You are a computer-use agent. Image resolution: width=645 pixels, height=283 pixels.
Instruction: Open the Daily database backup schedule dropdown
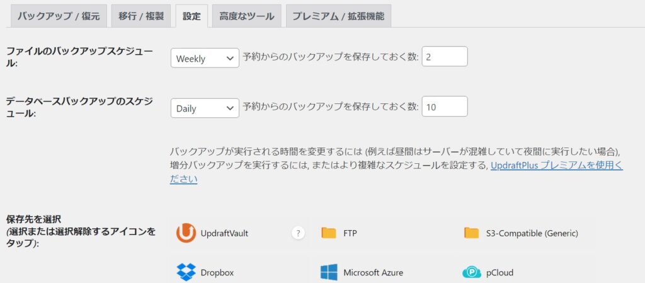pos(205,108)
